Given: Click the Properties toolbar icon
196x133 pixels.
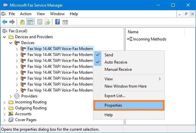Looking at the screenshot, I should 40,22.
